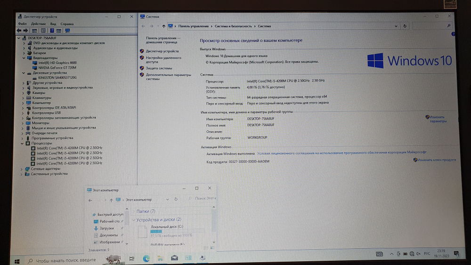Select the Камеры category

click(39, 93)
